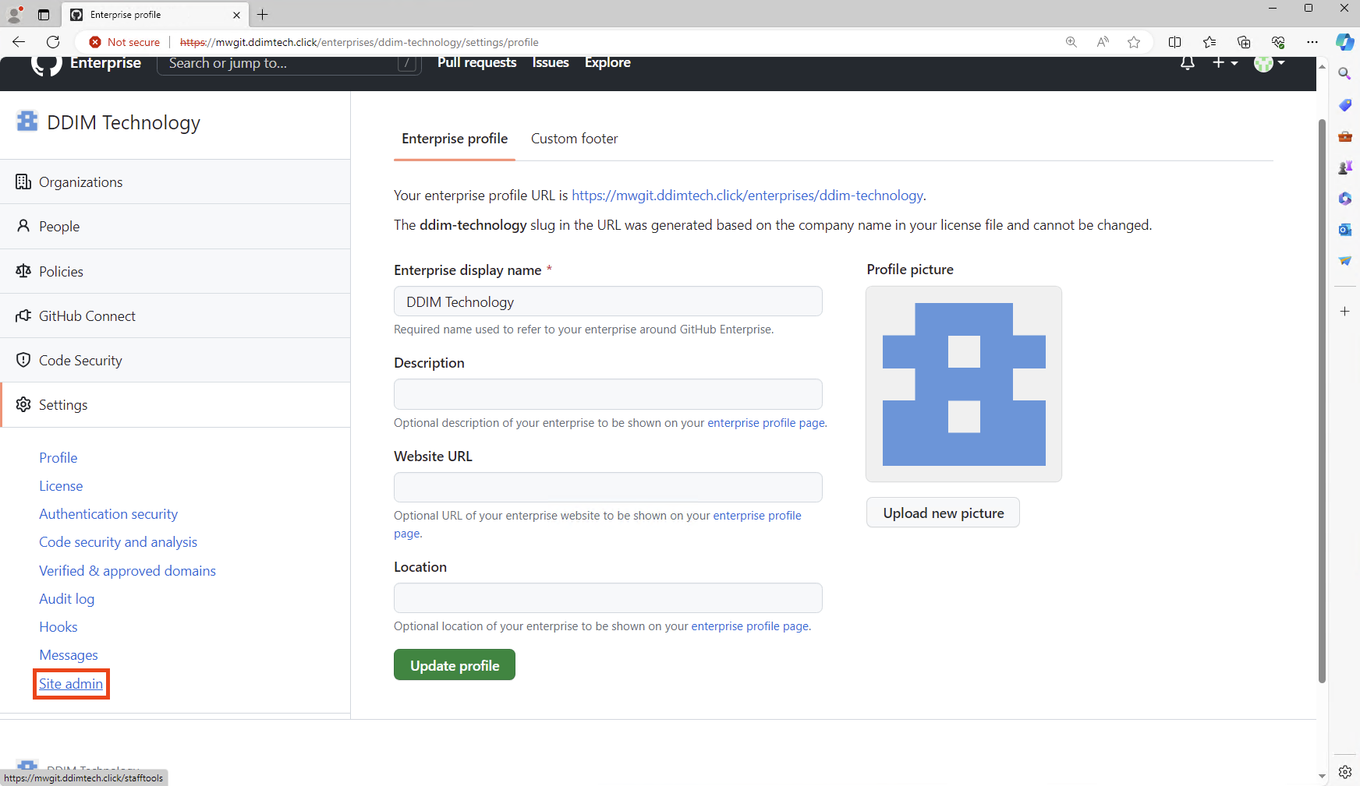Open the sidebar Outlook icon

coord(1345,230)
